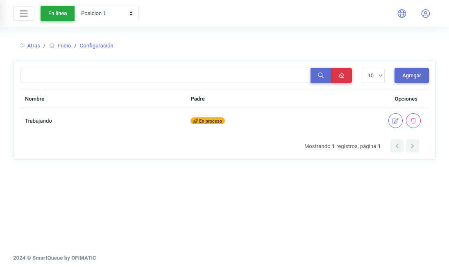Toggle the En línea status button

click(57, 13)
